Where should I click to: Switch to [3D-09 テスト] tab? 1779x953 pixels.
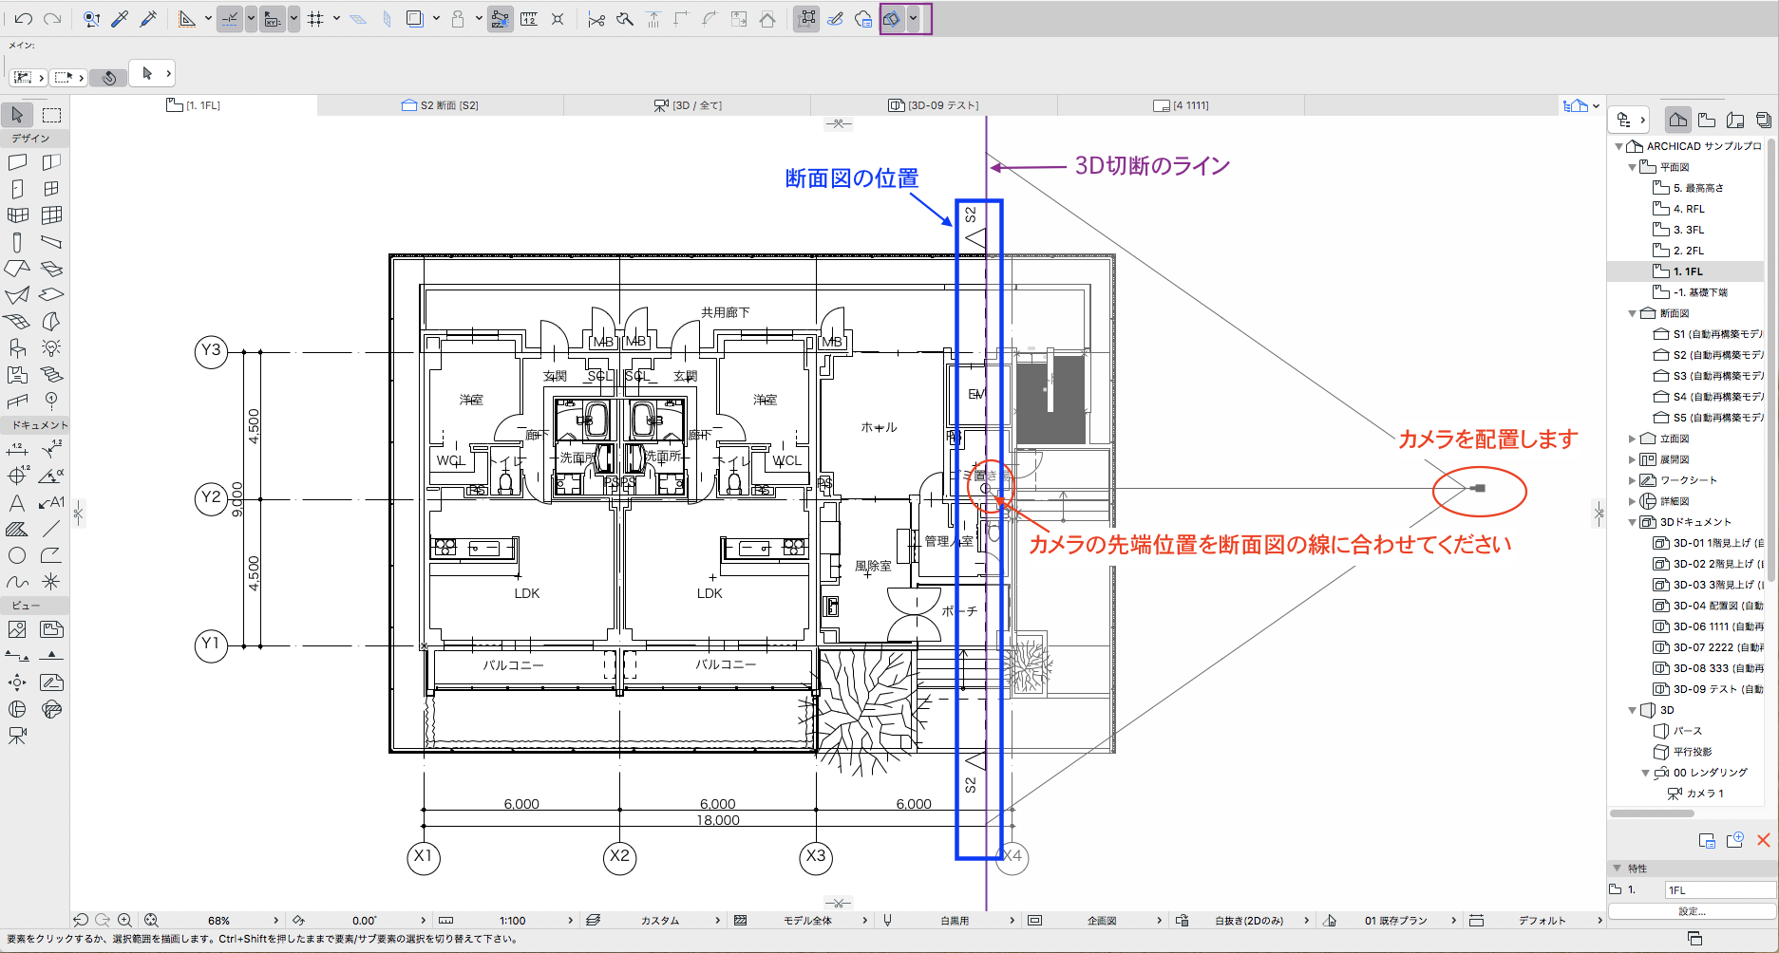pyautogui.click(x=934, y=105)
